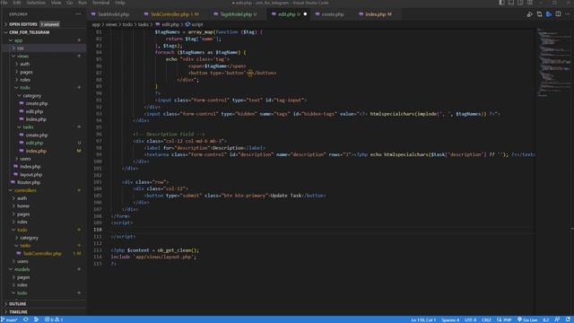Viewport: 574px width, 323px height.
Task: Collapse the category folder under views todo
Action: click(32, 96)
